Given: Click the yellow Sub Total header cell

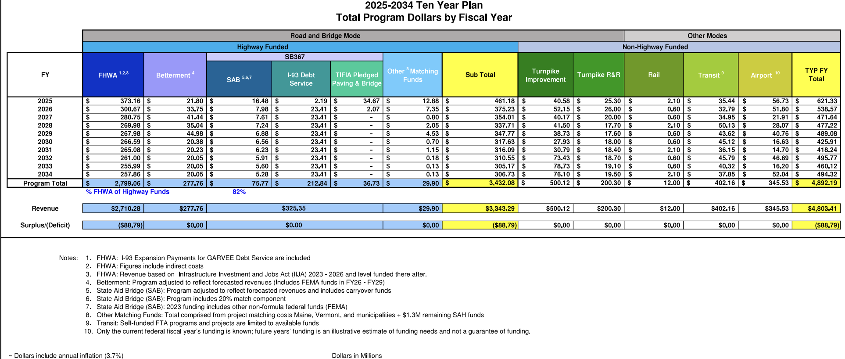Looking at the screenshot, I should click(x=480, y=75).
